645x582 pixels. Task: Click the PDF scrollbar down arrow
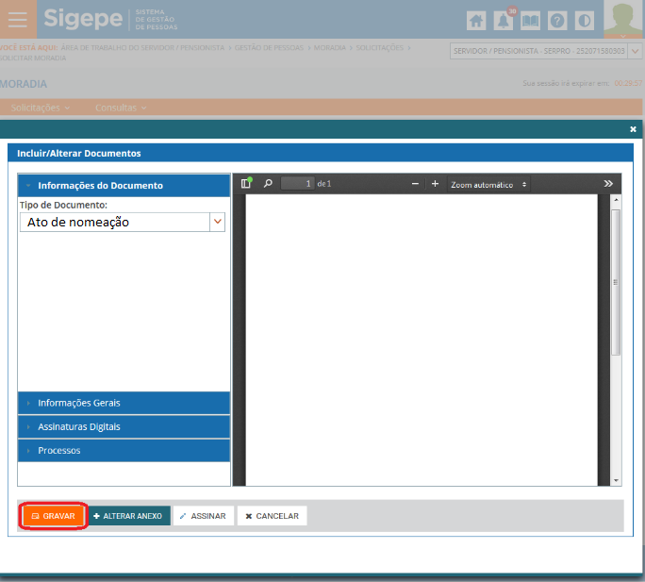point(616,480)
